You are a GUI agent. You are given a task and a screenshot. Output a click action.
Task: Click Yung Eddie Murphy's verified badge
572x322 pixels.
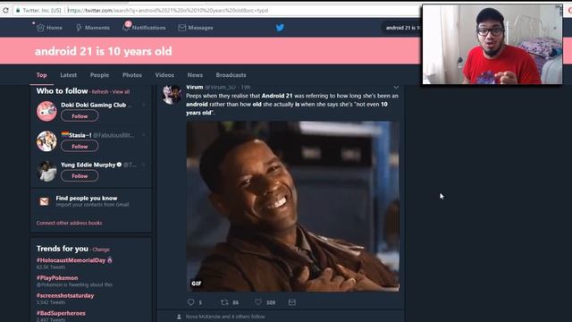click(x=119, y=165)
